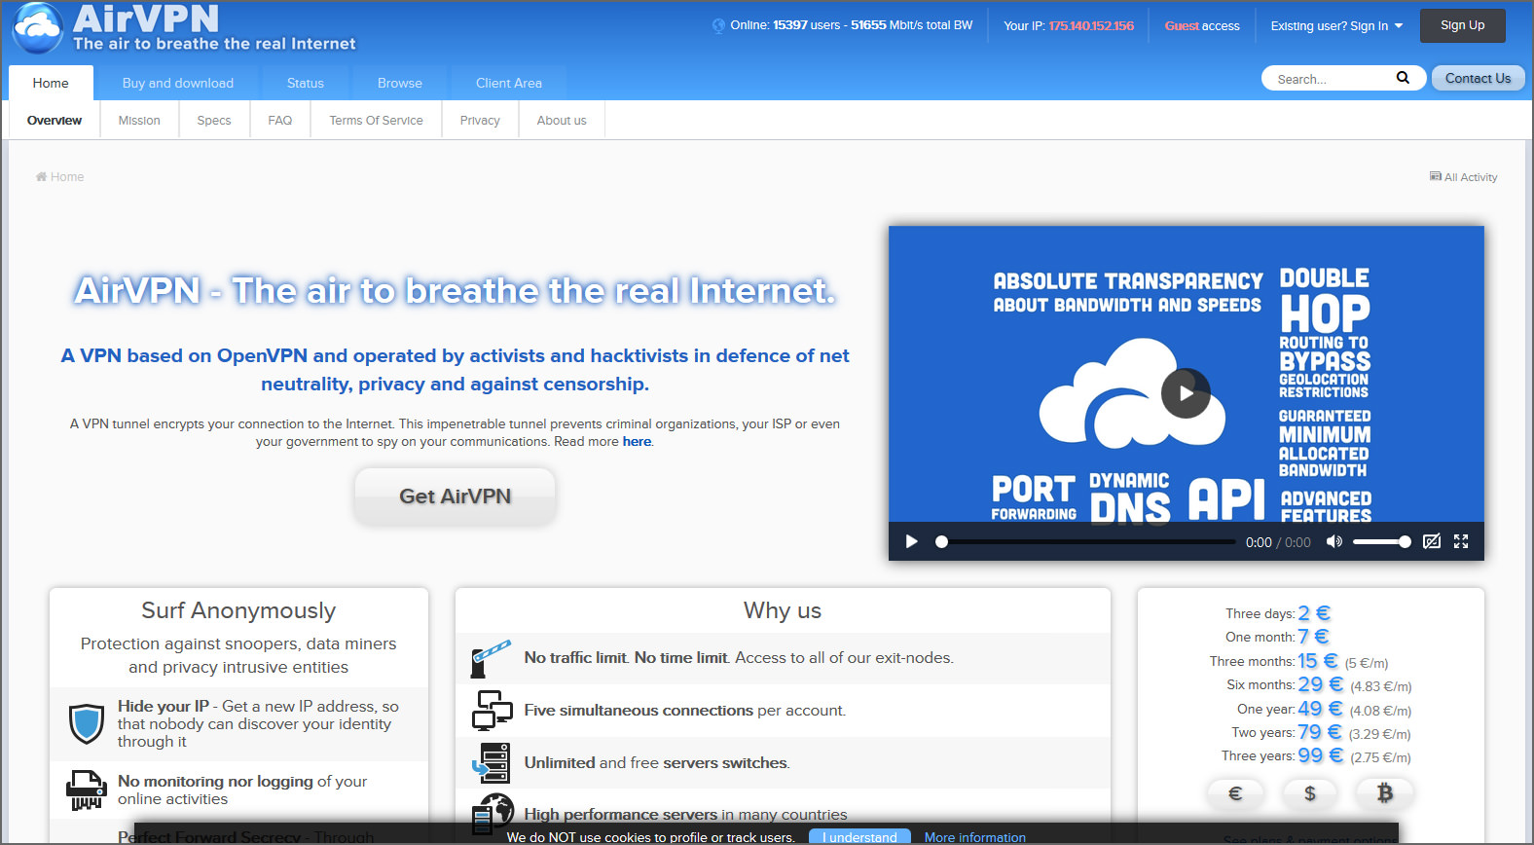Open Buy and download tab
The image size is (1534, 845).
pos(178,83)
